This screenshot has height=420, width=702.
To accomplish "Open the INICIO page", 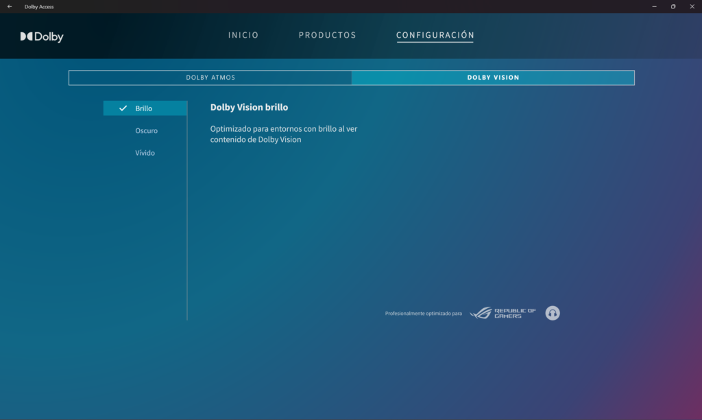I will [243, 35].
